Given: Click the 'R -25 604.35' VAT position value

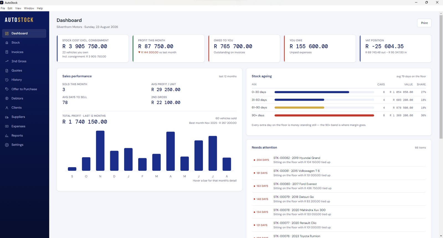Looking at the screenshot, I should 385,46.
